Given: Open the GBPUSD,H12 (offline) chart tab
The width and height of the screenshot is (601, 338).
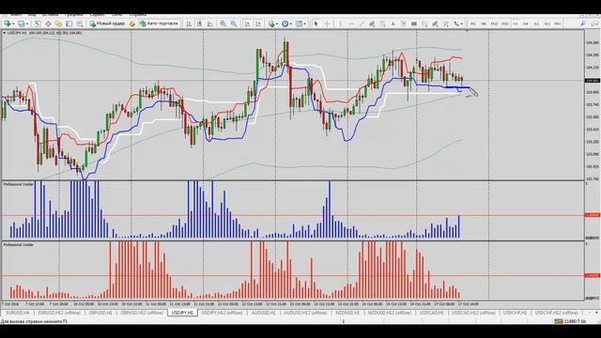Looking at the screenshot, I should [142, 313].
